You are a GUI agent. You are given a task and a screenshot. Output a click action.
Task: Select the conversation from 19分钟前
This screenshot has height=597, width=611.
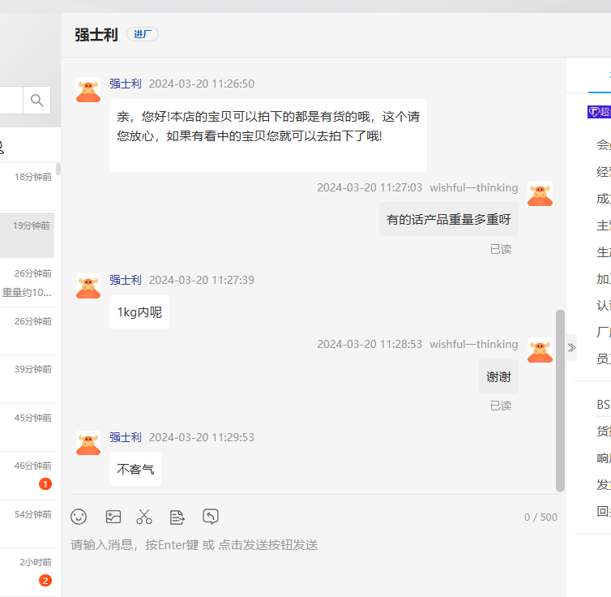pyautogui.click(x=28, y=235)
